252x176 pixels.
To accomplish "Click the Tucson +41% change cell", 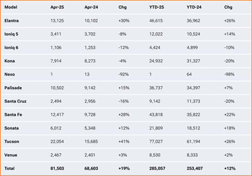I will click(x=124, y=141).
